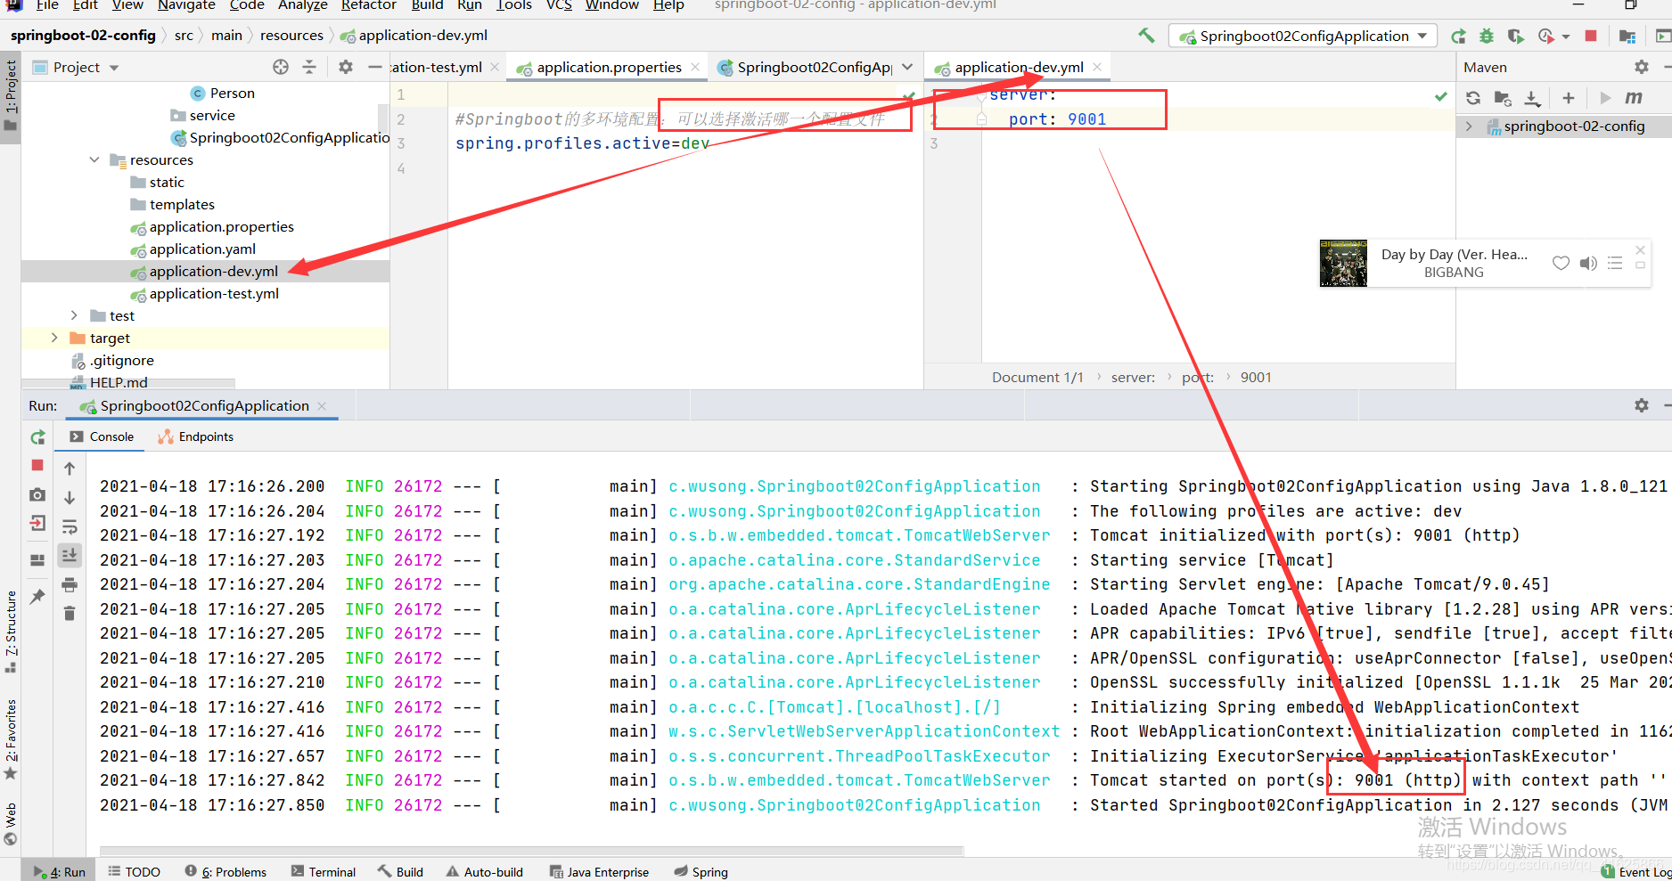The image size is (1672, 881).
Task: Click the Exit icon in Run panel
Action: point(37,523)
